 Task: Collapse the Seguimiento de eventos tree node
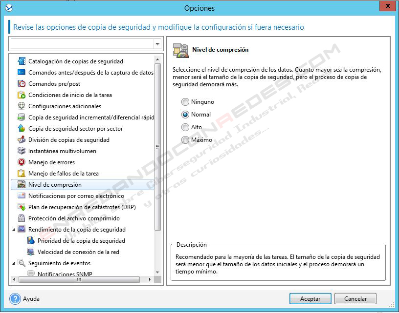pyautogui.click(x=14, y=263)
